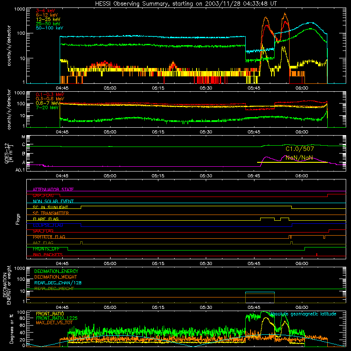Click the 05:45 tick below Flags panel

(x=254, y=264)
